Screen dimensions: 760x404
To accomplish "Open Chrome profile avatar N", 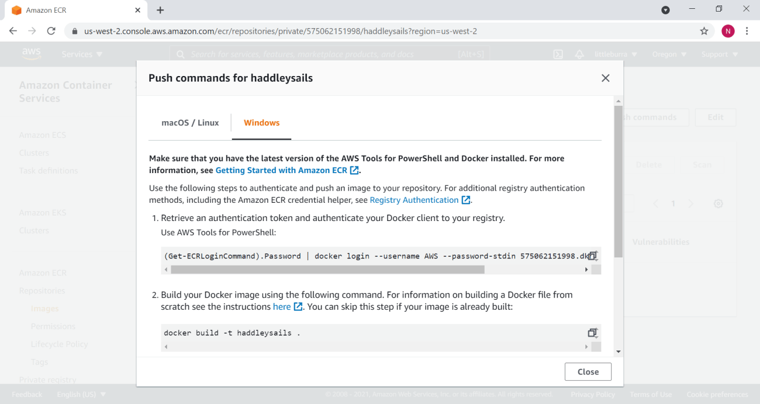I will click(728, 31).
